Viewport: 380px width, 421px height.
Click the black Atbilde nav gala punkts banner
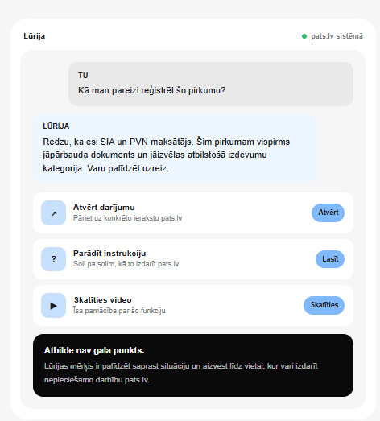click(193, 365)
